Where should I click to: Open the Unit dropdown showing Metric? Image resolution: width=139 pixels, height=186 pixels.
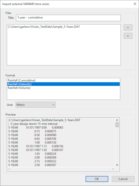point(36,105)
